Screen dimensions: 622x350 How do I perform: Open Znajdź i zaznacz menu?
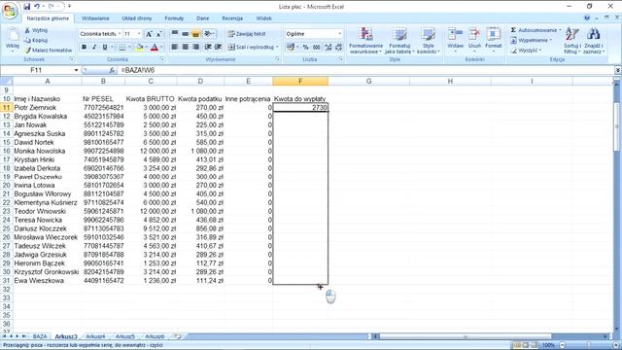tap(594, 41)
